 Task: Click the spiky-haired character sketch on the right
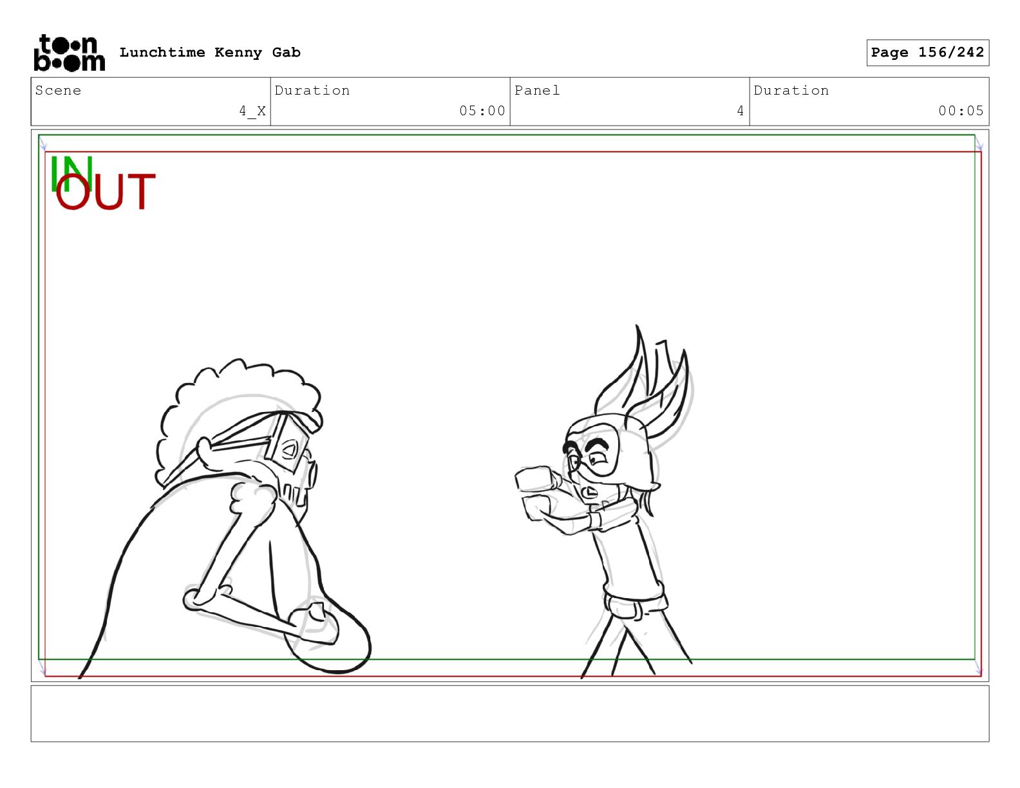click(x=605, y=502)
